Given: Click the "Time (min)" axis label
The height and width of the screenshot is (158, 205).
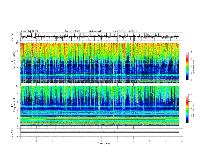Looking at the screenshot, I should (104, 143).
